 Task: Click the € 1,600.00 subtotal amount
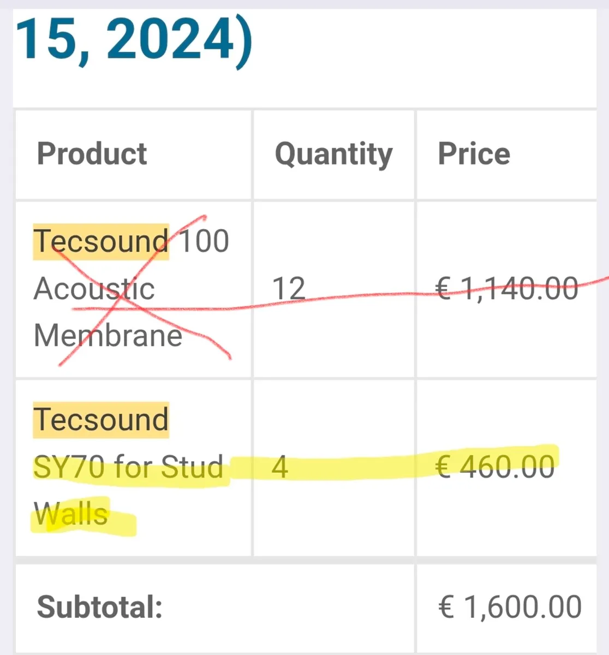pos(510,607)
